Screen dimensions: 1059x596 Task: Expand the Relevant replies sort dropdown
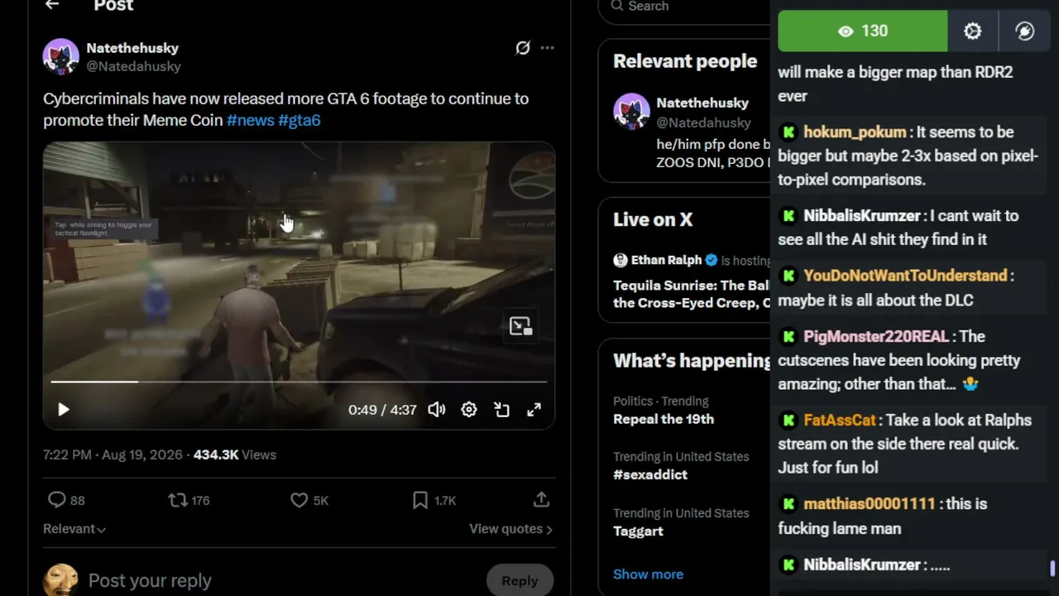coord(74,529)
